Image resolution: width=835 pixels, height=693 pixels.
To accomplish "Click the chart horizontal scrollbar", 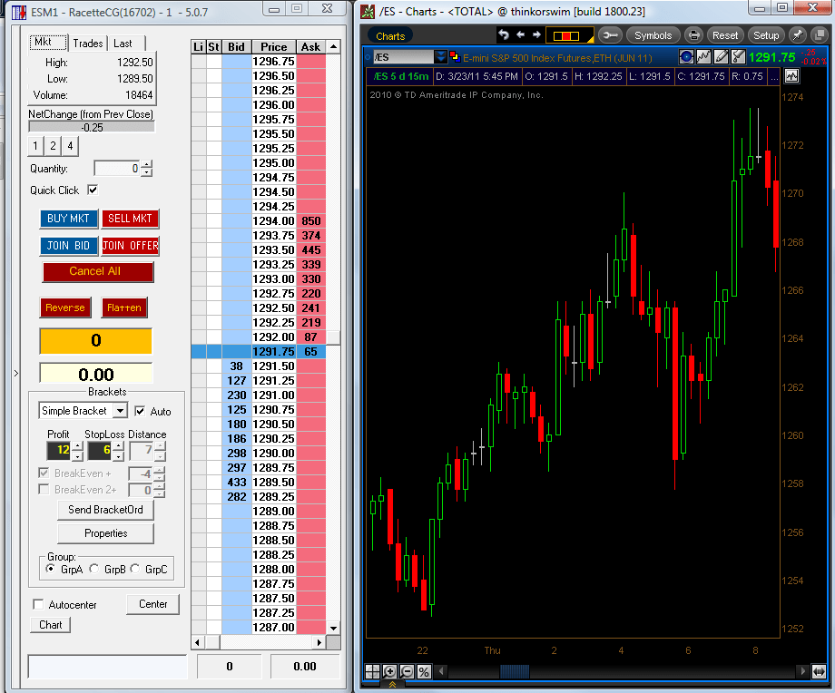I will pos(515,672).
